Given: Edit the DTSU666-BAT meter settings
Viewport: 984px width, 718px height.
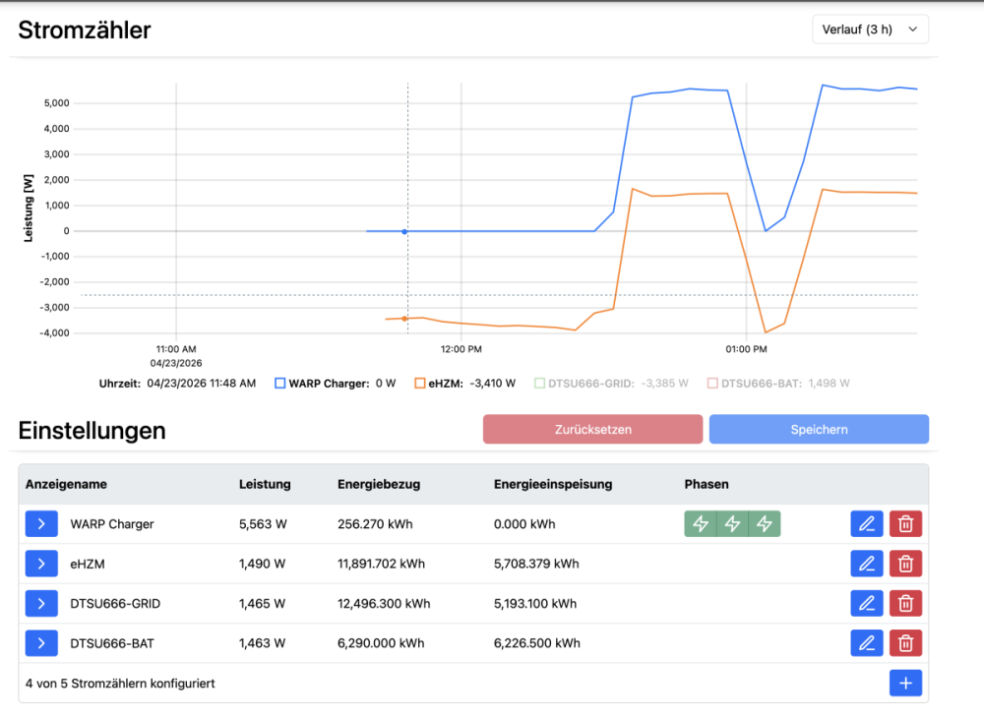Looking at the screenshot, I should point(866,643).
